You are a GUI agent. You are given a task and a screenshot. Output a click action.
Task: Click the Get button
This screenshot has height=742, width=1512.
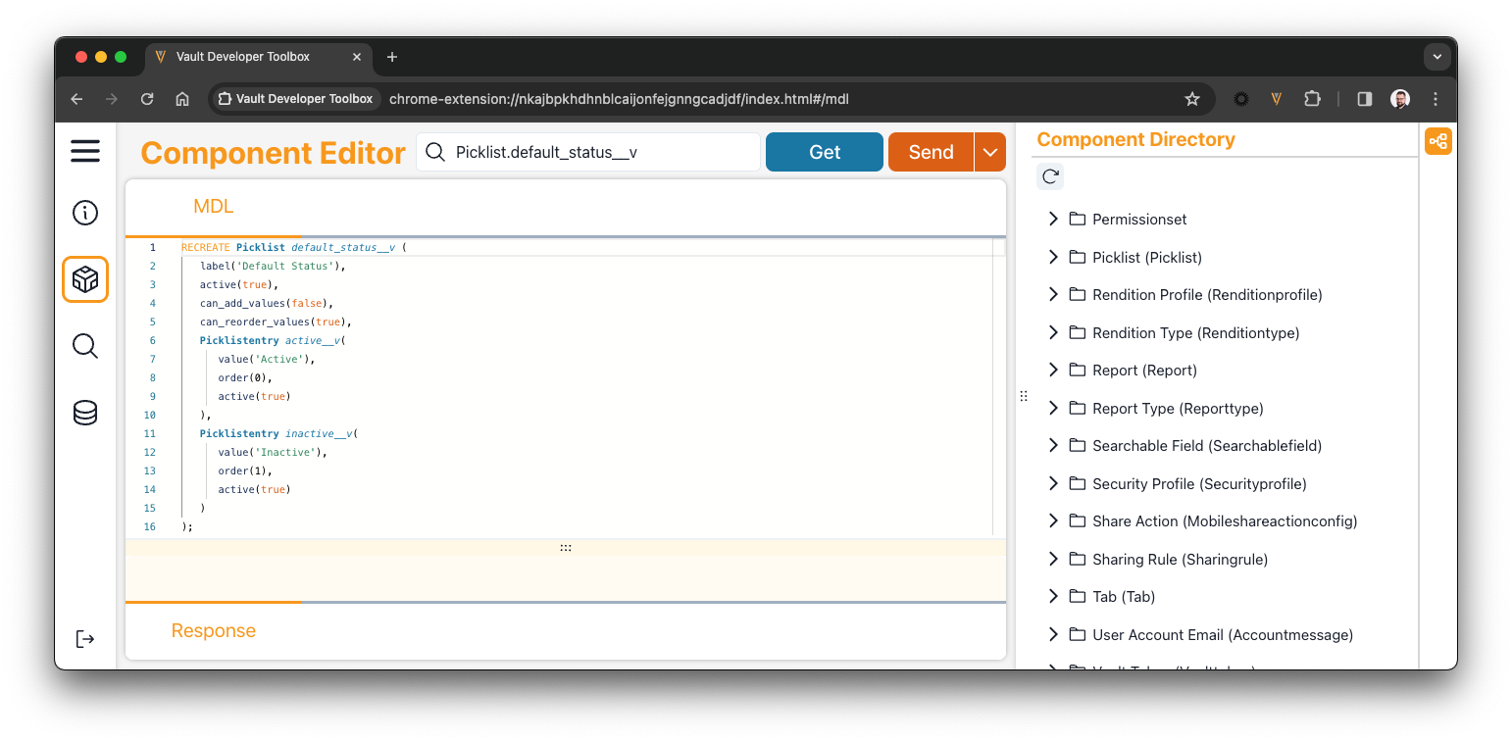point(825,152)
